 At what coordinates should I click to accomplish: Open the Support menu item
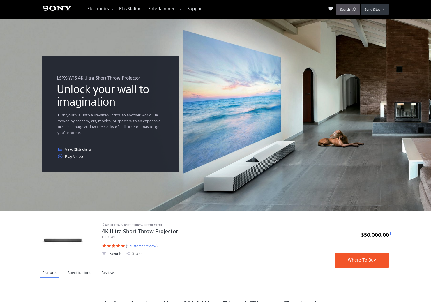195,9
